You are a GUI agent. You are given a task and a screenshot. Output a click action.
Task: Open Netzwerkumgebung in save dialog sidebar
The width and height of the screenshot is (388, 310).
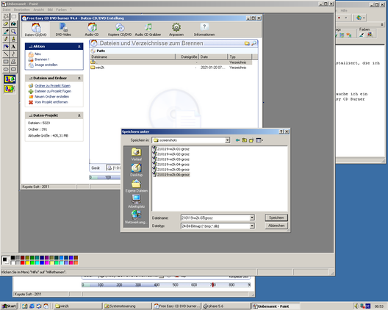[137, 217]
